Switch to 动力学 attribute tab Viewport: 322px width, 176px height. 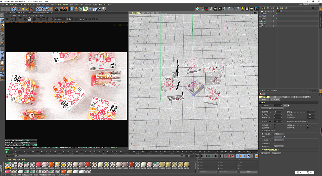[x=285, y=97]
